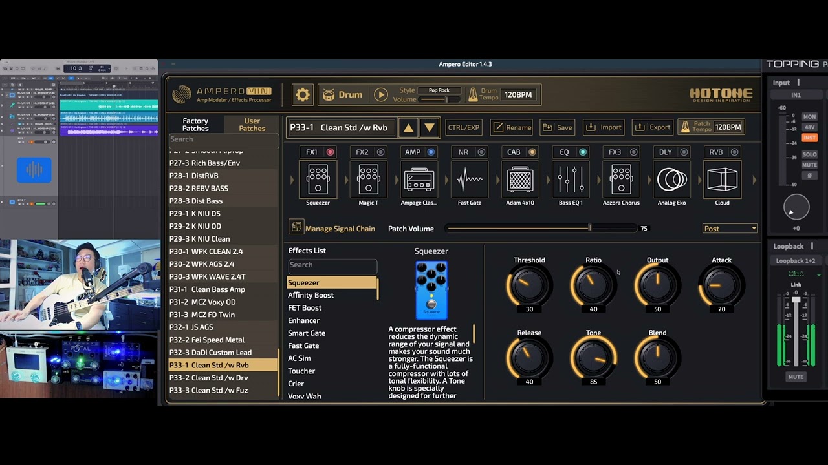Switch to Factory Patches tab
The height and width of the screenshot is (465, 828).
pos(195,125)
